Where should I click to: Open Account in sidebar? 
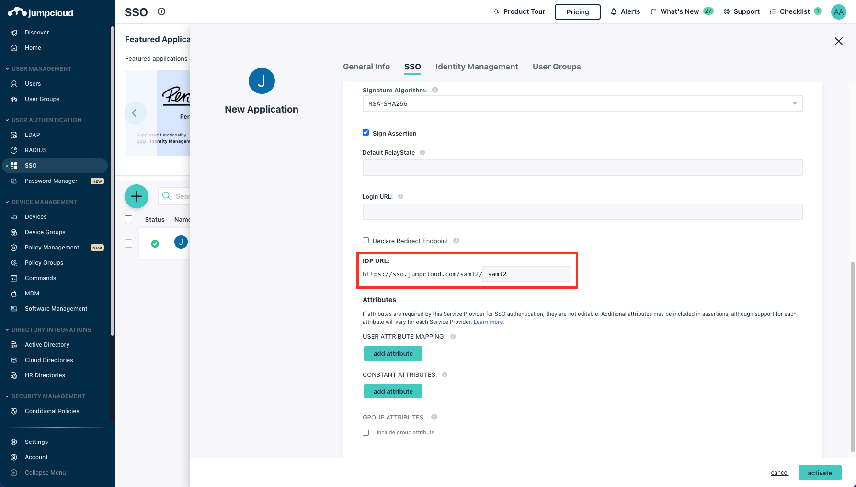(x=36, y=457)
